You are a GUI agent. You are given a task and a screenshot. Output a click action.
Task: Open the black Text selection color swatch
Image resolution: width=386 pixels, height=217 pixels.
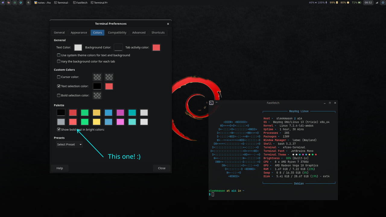click(x=97, y=86)
